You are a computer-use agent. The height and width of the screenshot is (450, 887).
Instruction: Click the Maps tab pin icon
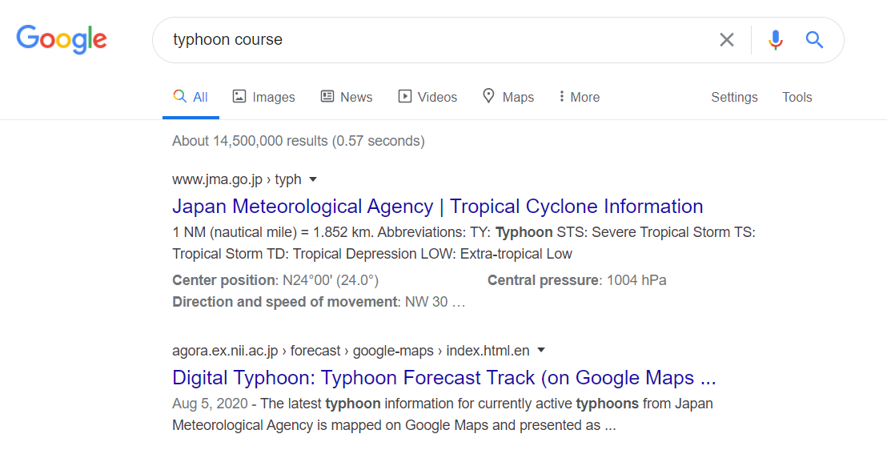click(x=488, y=96)
